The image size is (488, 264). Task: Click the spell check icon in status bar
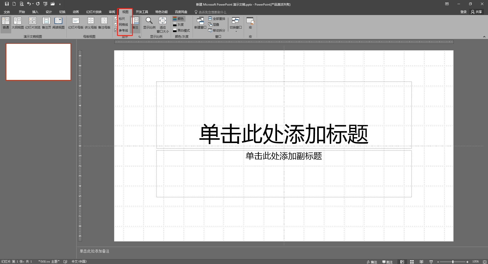click(x=65, y=261)
